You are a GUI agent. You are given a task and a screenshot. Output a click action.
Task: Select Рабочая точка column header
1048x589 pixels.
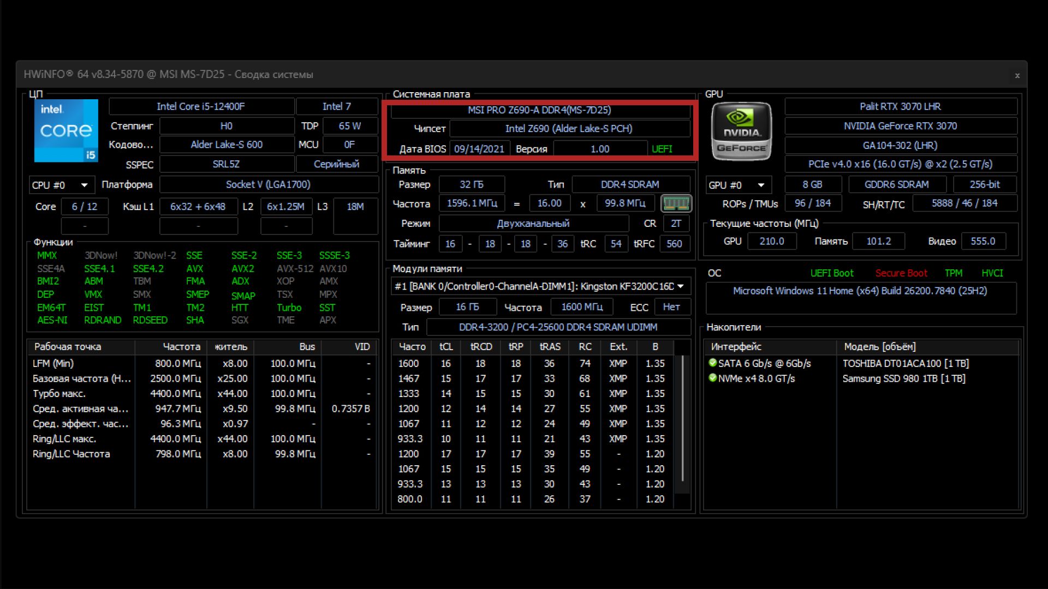coord(68,347)
